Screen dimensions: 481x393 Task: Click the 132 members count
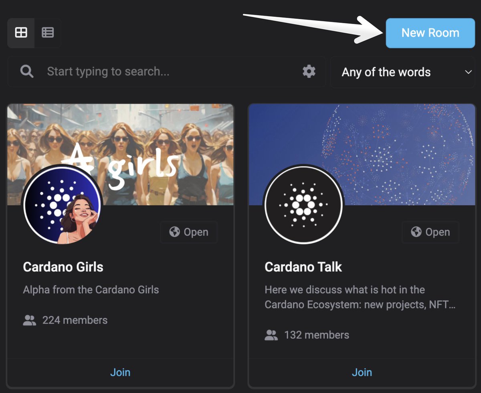317,335
